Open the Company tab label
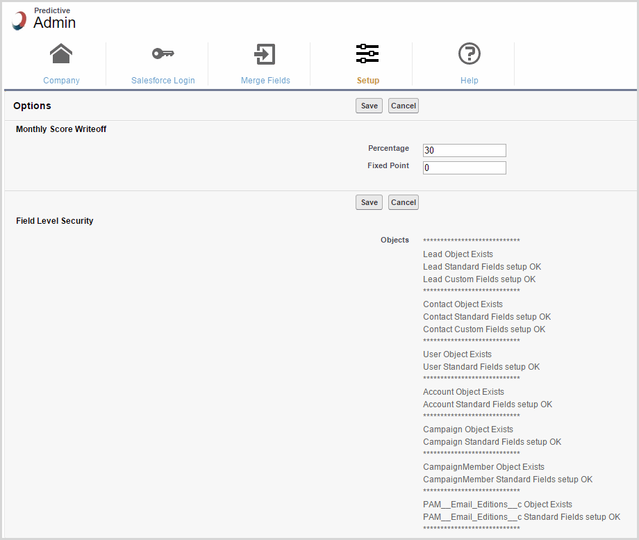The width and height of the screenshot is (639, 540). [61, 81]
